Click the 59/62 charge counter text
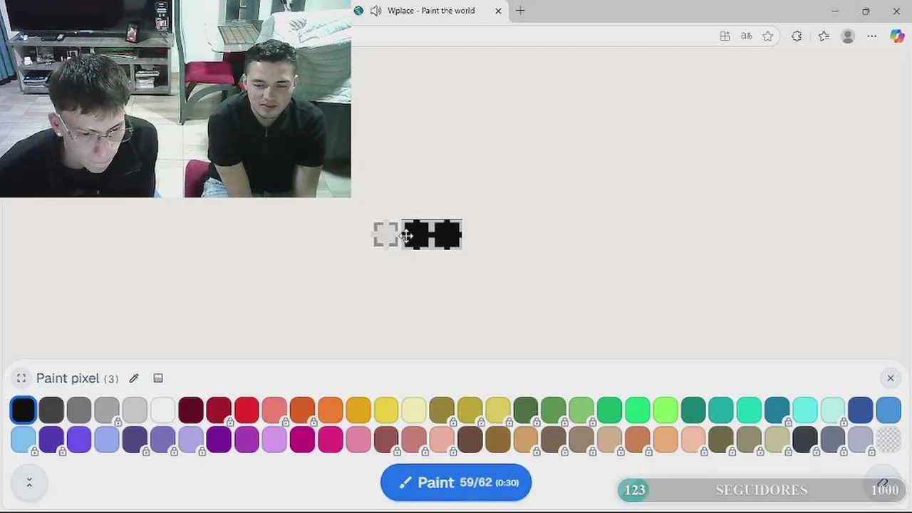912x513 pixels. (x=476, y=482)
